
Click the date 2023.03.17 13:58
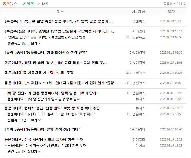click(x=171, y=114)
